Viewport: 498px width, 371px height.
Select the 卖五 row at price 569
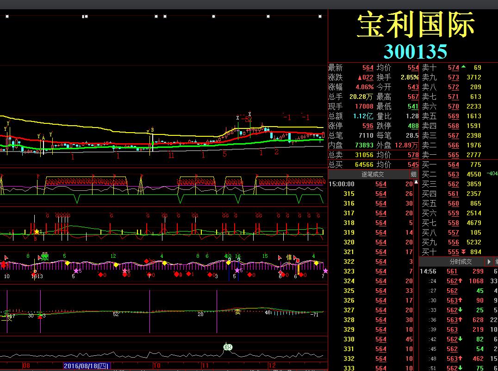(x=452, y=116)
